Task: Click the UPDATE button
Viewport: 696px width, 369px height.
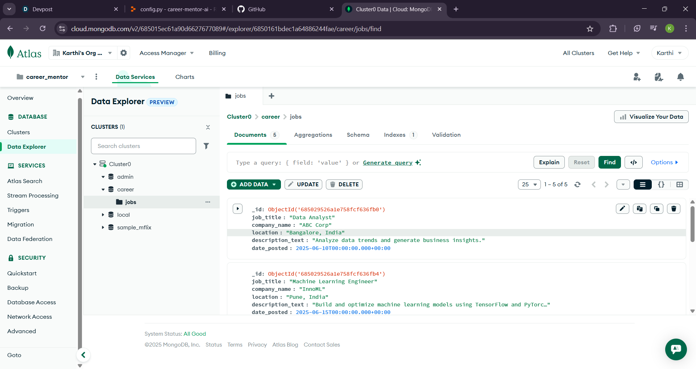Action: click(303, 184)
